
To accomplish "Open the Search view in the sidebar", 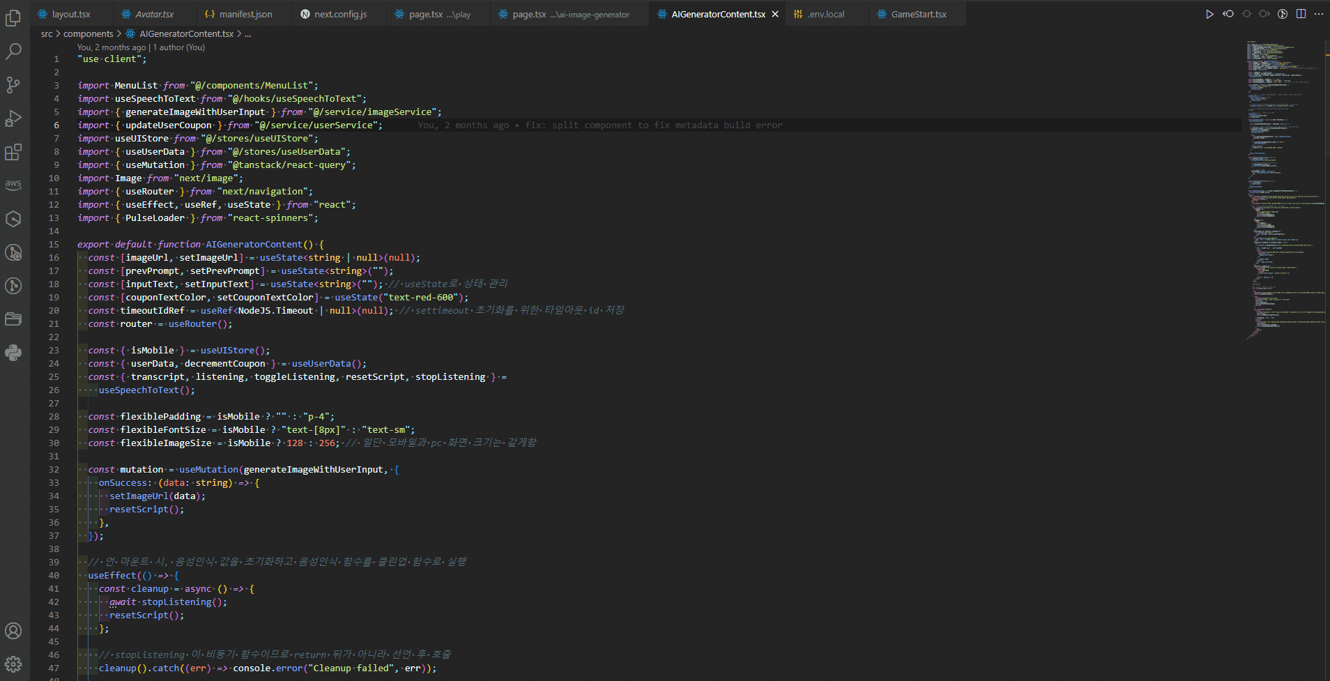I will tap(14, 51).
